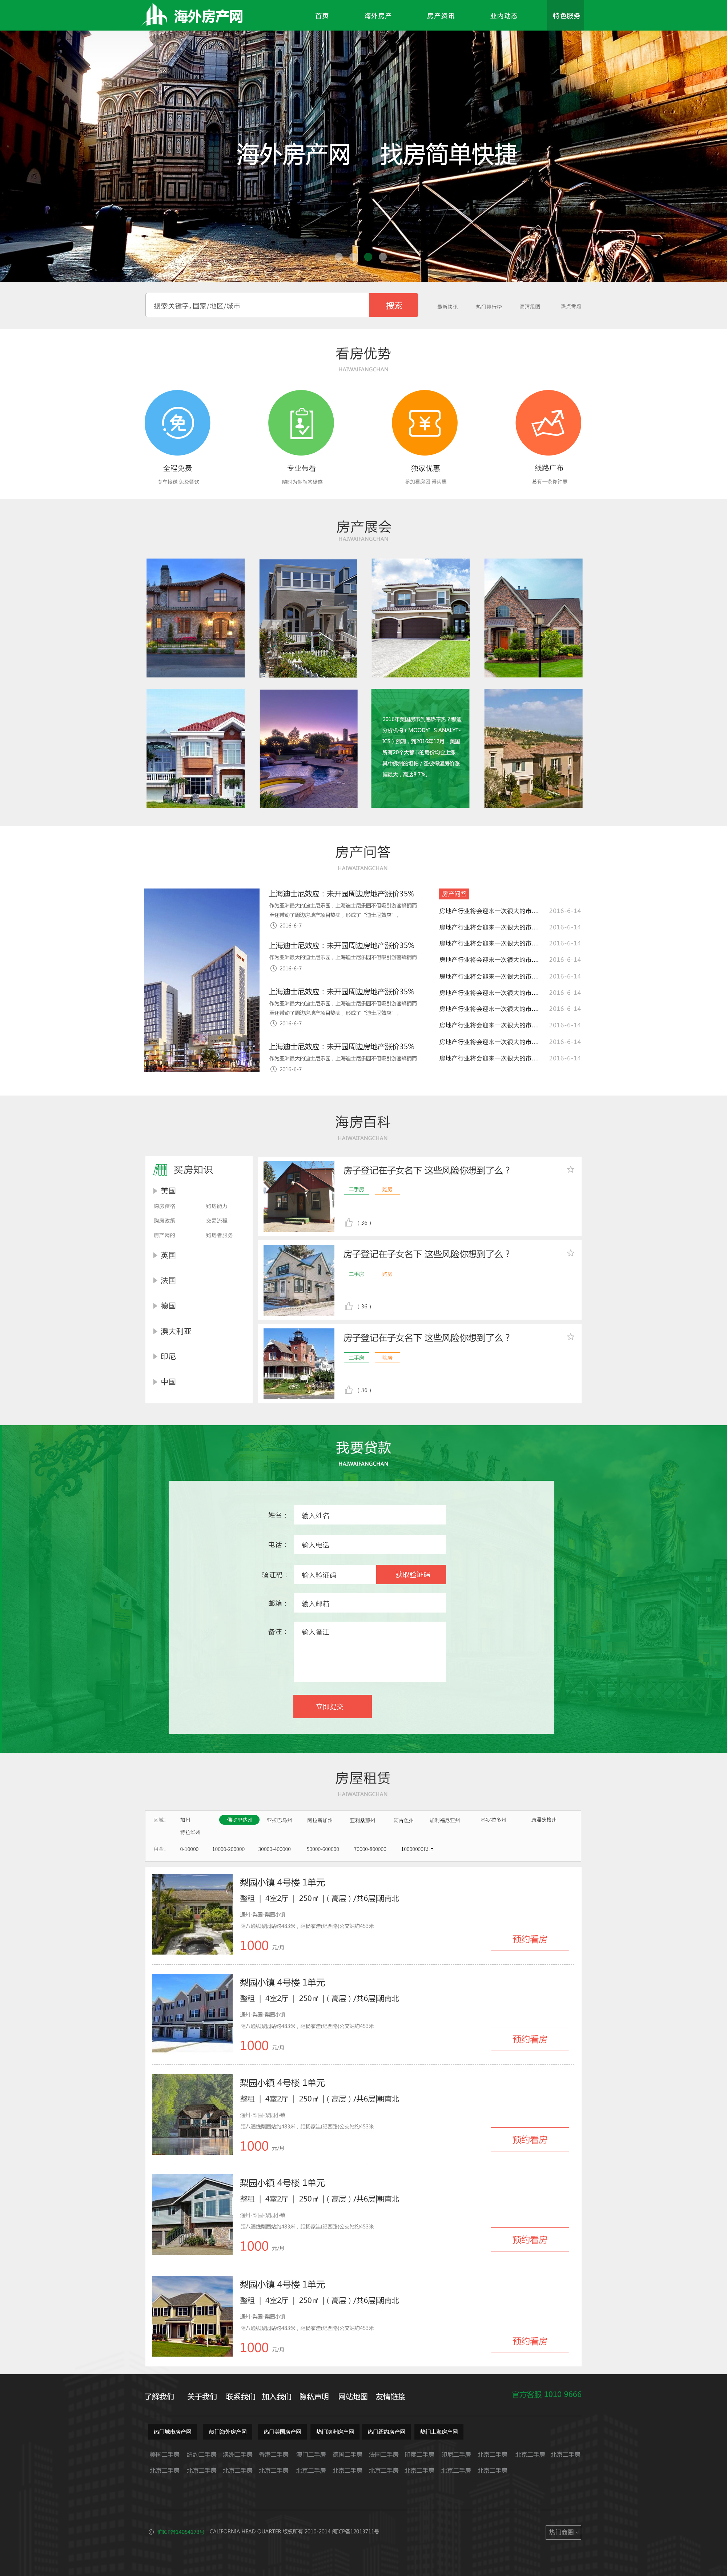This screenshot has width=727, height=2576.
Task: Select the 佛罗里达州 region filter
Action: tap(239, 1820)
